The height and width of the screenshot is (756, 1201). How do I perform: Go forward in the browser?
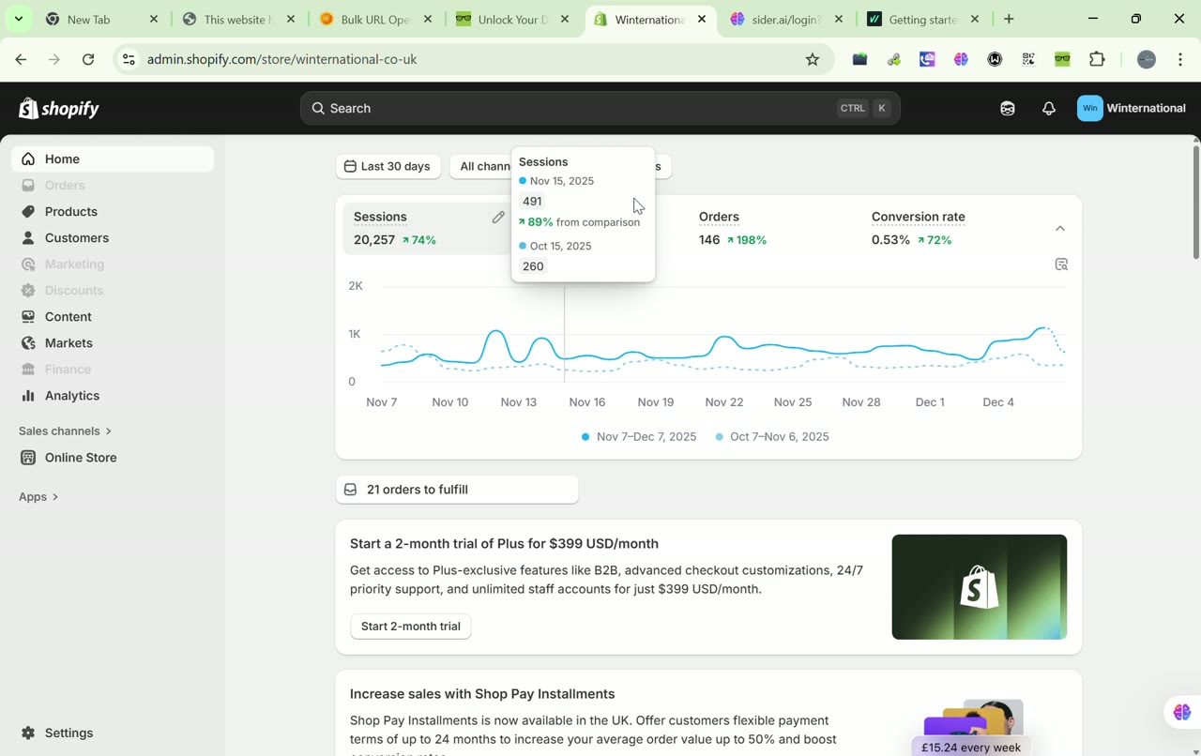tap(54, 60)
